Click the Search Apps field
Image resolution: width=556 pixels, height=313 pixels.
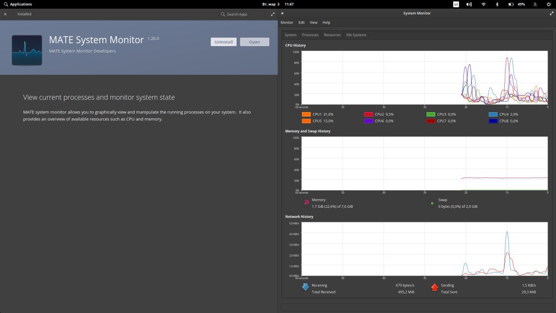coord(242,14)
